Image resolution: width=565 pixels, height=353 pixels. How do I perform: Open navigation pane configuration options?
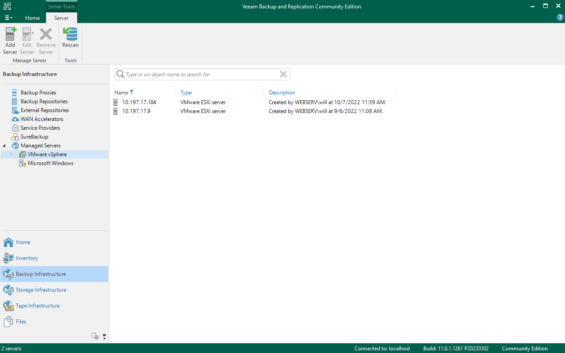point(96,336)
